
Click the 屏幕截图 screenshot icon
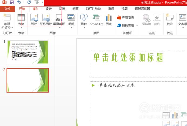tap(59, 18)
